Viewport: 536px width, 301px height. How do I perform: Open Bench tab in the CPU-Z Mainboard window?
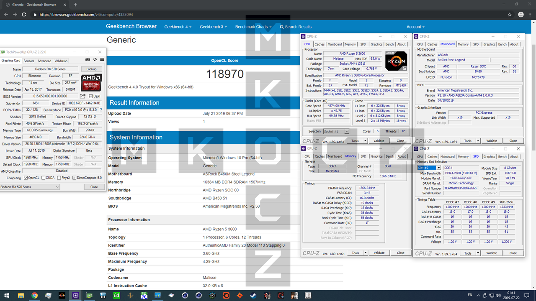coord(502,44)
